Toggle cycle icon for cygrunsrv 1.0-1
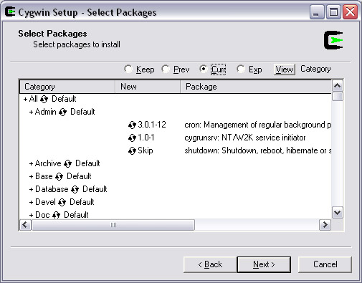The image size is (362, 283). (132, 138)
